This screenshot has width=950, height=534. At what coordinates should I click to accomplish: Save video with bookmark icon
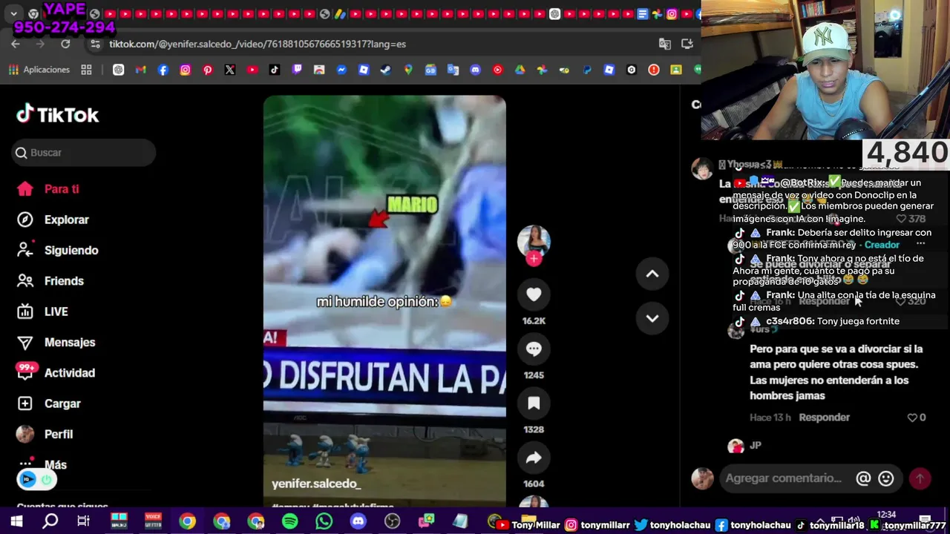coord(534,403)
